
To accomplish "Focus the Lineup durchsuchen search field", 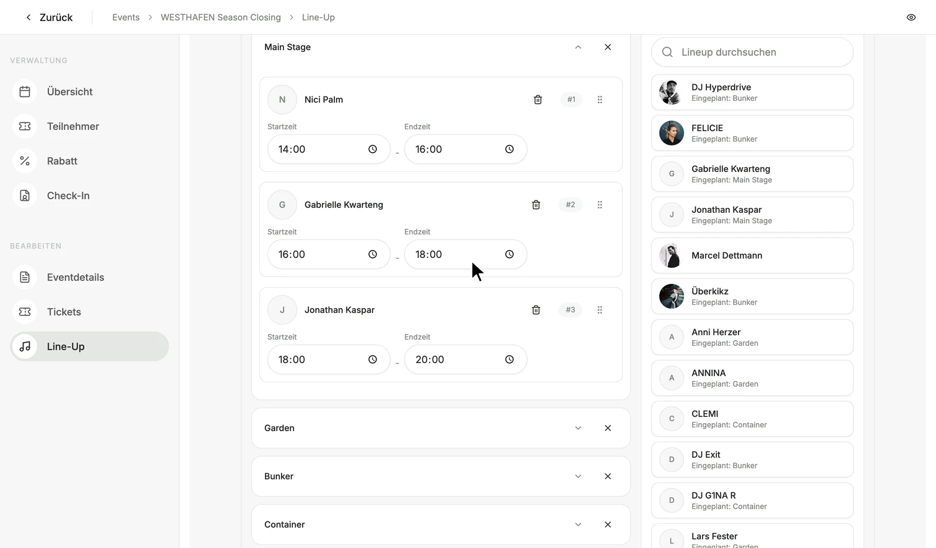I will tap(752, 52).
